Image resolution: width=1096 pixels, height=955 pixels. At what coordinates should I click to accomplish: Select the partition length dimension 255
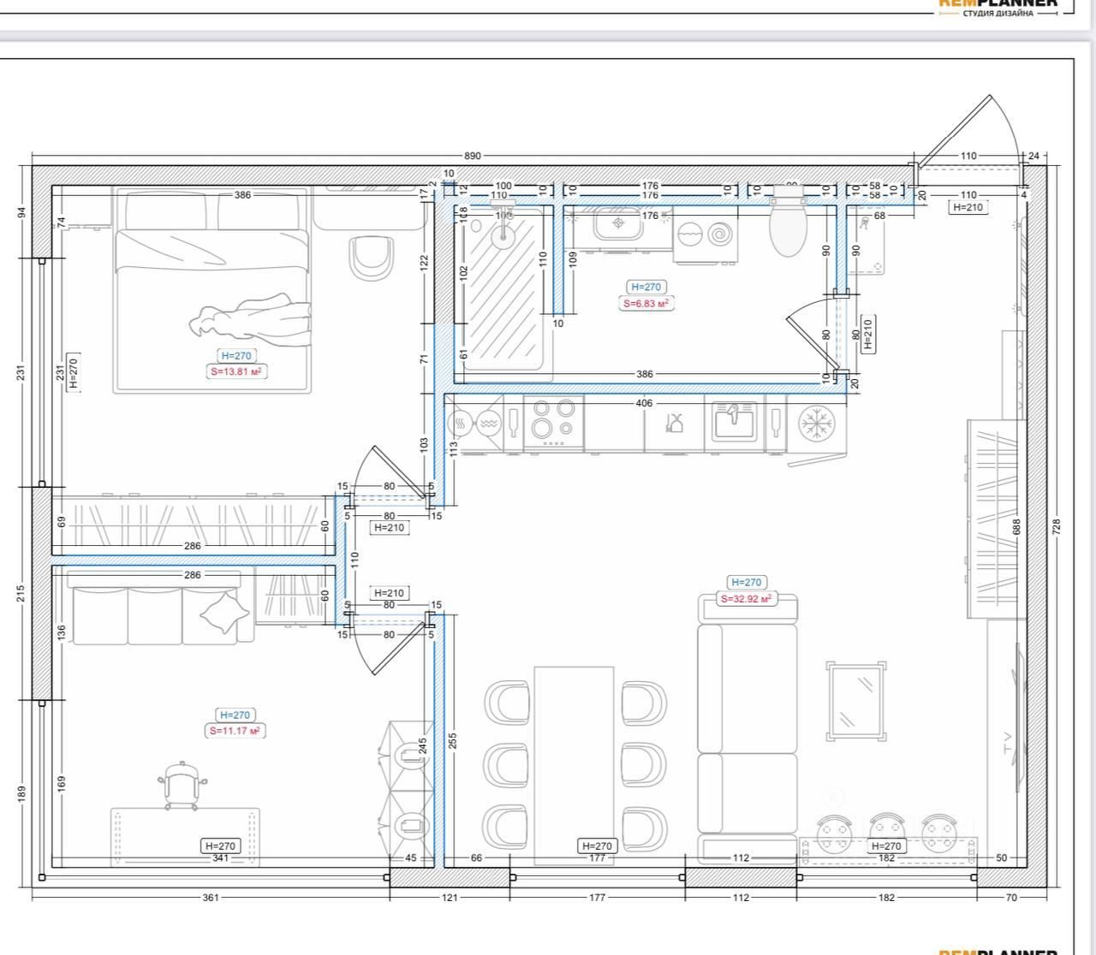coord(453,739)
